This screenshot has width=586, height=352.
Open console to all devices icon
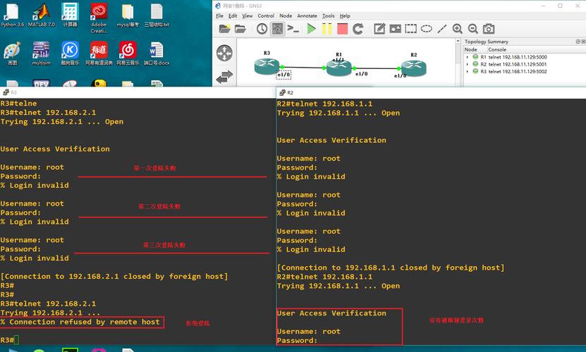coord(293,29)
